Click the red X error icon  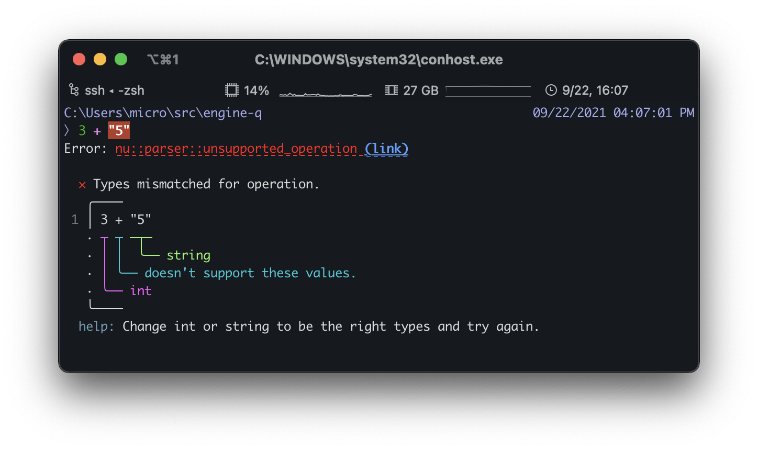(82, 184)
